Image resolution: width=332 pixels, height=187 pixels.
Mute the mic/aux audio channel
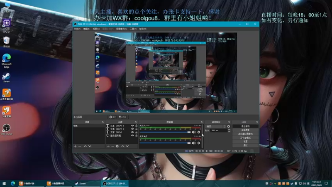(193, 132)
